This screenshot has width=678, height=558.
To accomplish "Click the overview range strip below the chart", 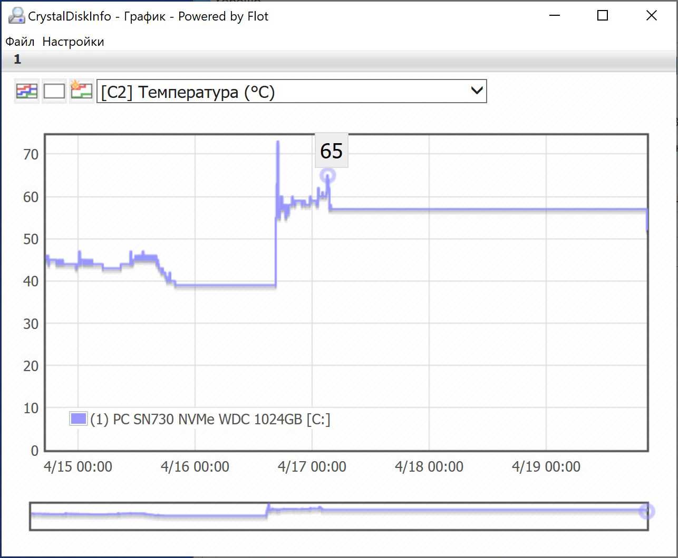I will pyautogui.click(x=337, y=516).
